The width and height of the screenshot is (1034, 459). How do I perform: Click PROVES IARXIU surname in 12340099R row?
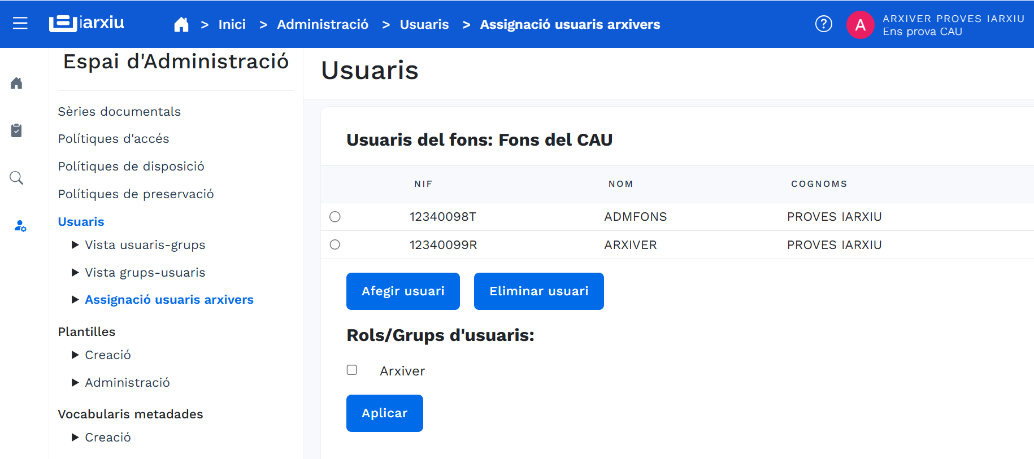(835, 245)
